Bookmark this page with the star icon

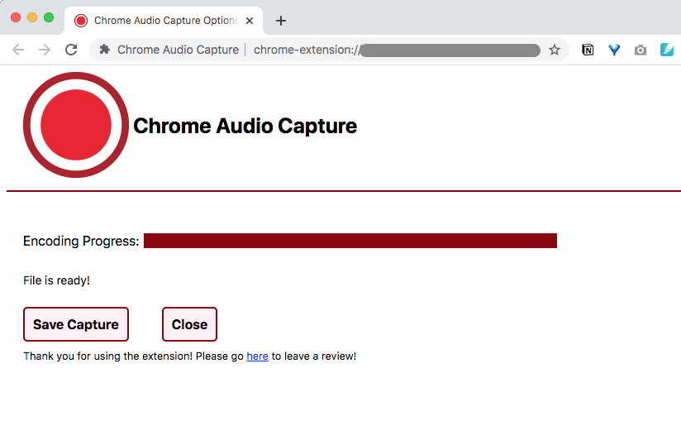coord(555,50)
